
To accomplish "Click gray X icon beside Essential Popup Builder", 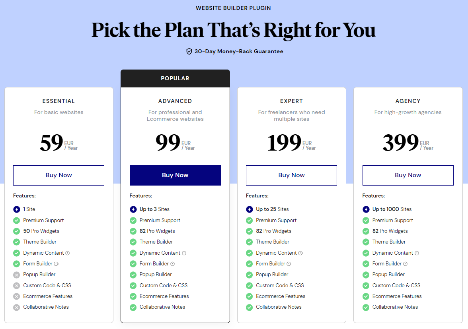I will [16, 275].
